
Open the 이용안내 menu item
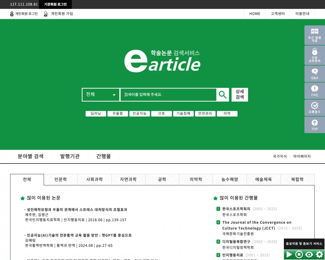click(x=302, y=14)
